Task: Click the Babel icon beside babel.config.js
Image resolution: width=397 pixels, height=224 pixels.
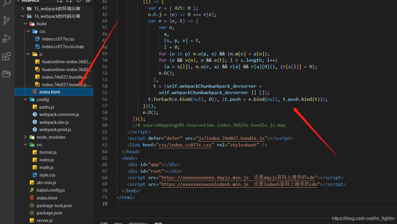Action: coord(32,190)
